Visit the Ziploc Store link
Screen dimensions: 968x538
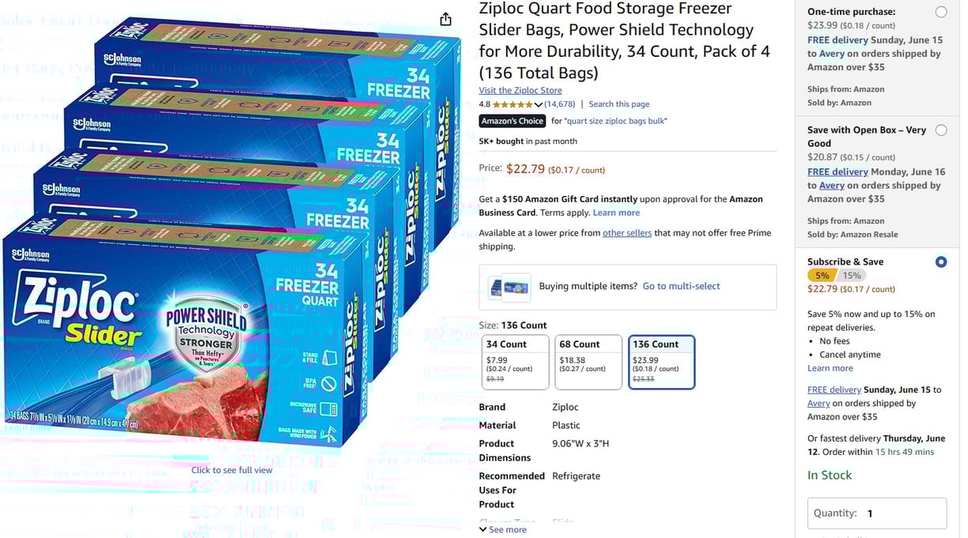click(x=520, y=90)
